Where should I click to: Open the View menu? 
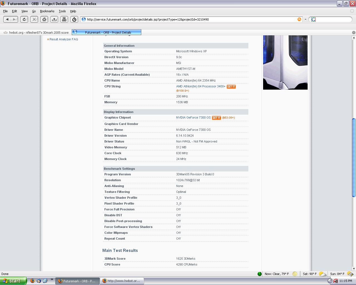24,11
